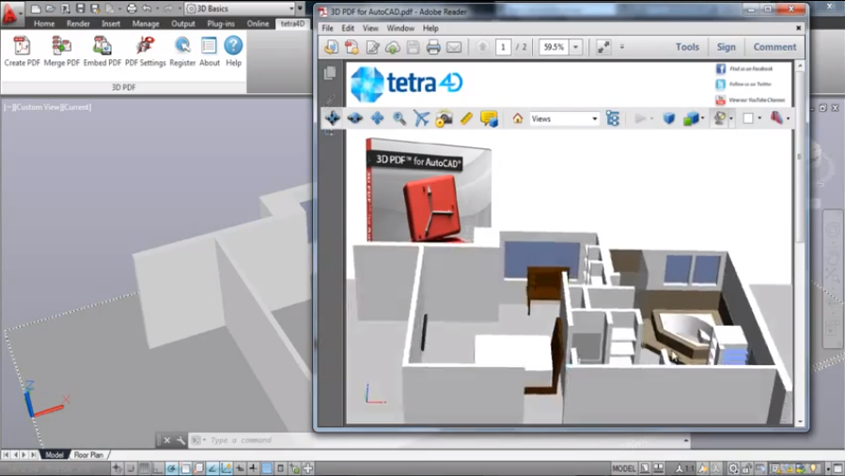845x476 pixels.
Task: Open the Home ribbon tab
Action: pyautogui.click(x=43, y=23)
